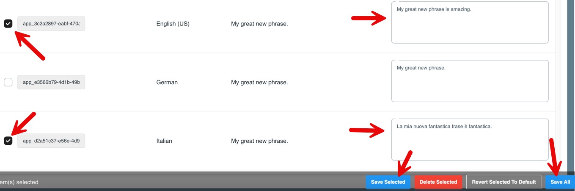Viewport: 575px width, 191px height.
Task: Click the items selected status text
Action: click(x=19, y=182)
